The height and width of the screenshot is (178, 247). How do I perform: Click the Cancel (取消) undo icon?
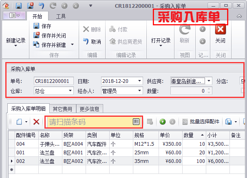pyautogui.click(x=86, y=41)
